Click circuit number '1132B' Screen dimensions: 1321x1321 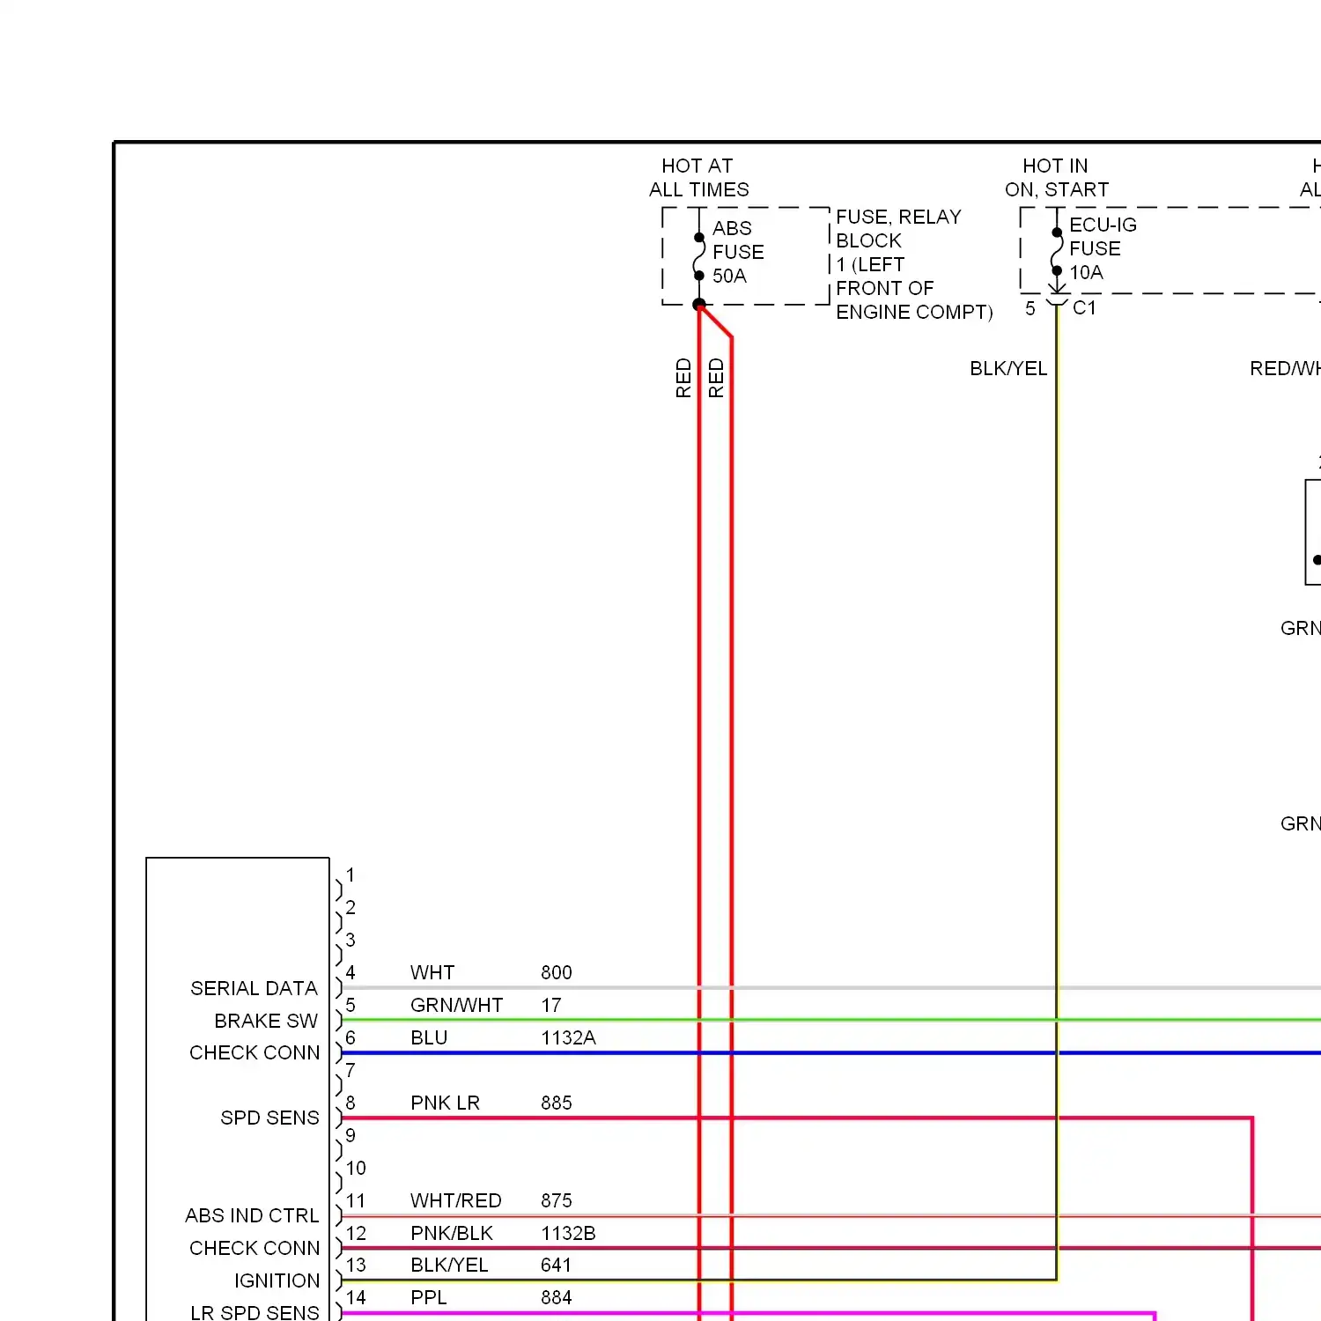click(568, 1233)
